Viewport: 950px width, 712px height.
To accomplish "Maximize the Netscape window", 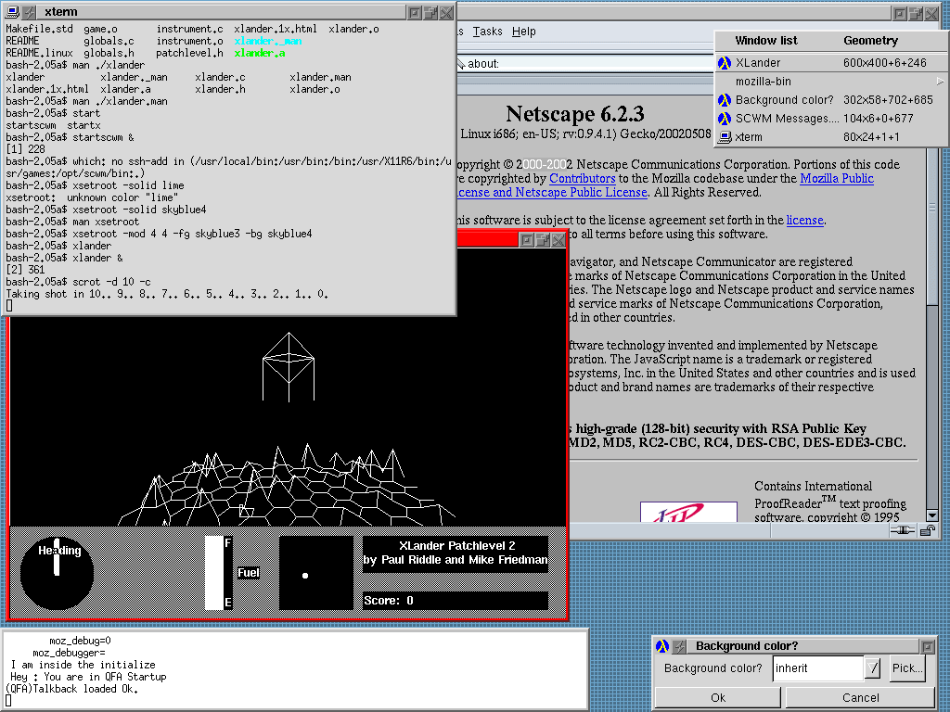I will tap(916, 13).
